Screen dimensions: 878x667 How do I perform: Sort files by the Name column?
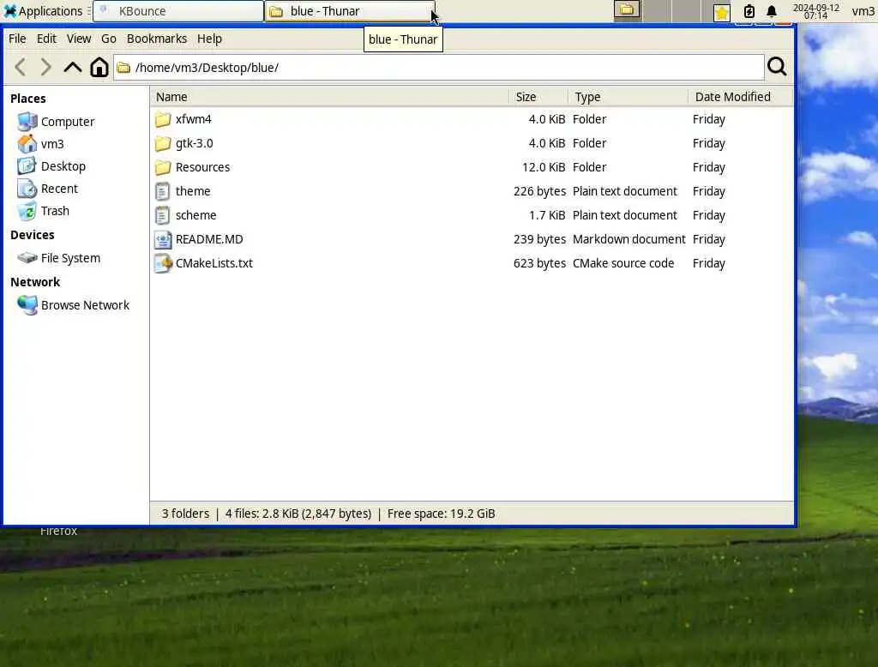click(330, 97)
